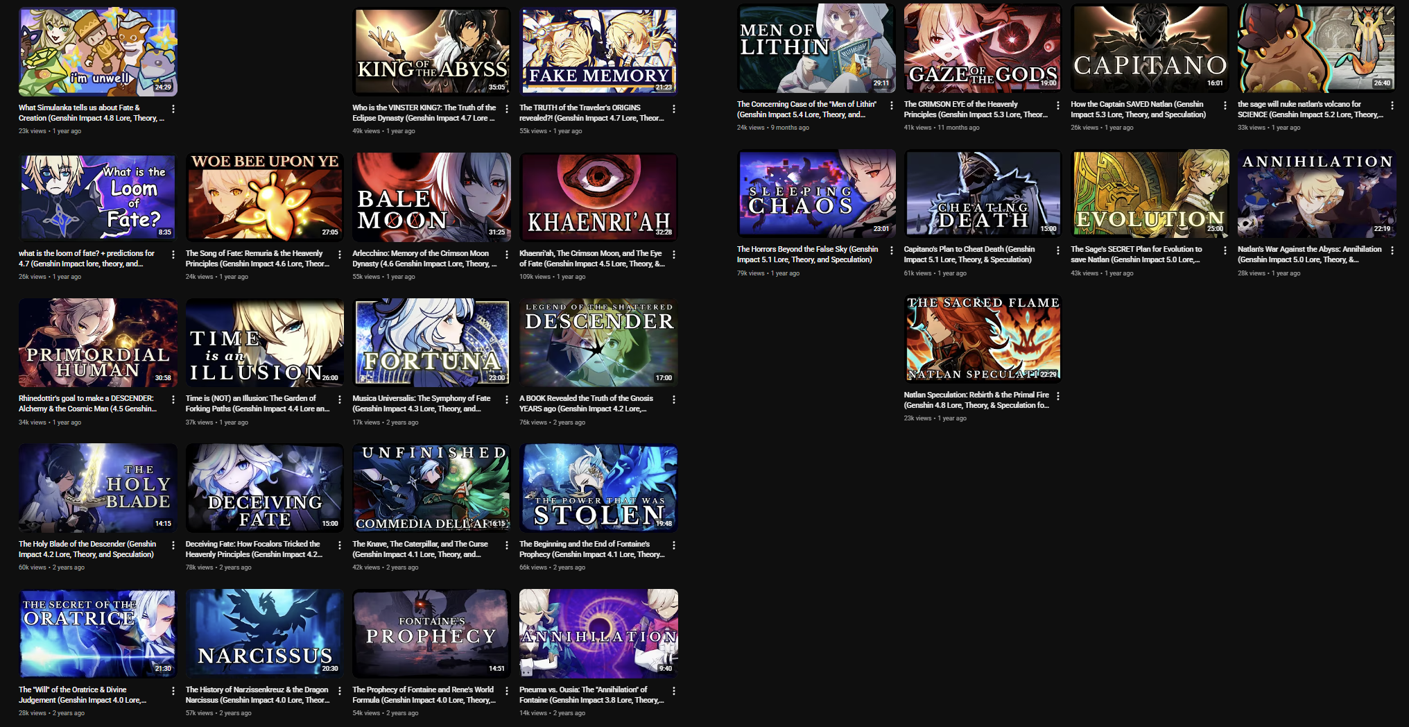Open more options for Oratrice Divine Judgement video
1409x727 pixels.
173,691
